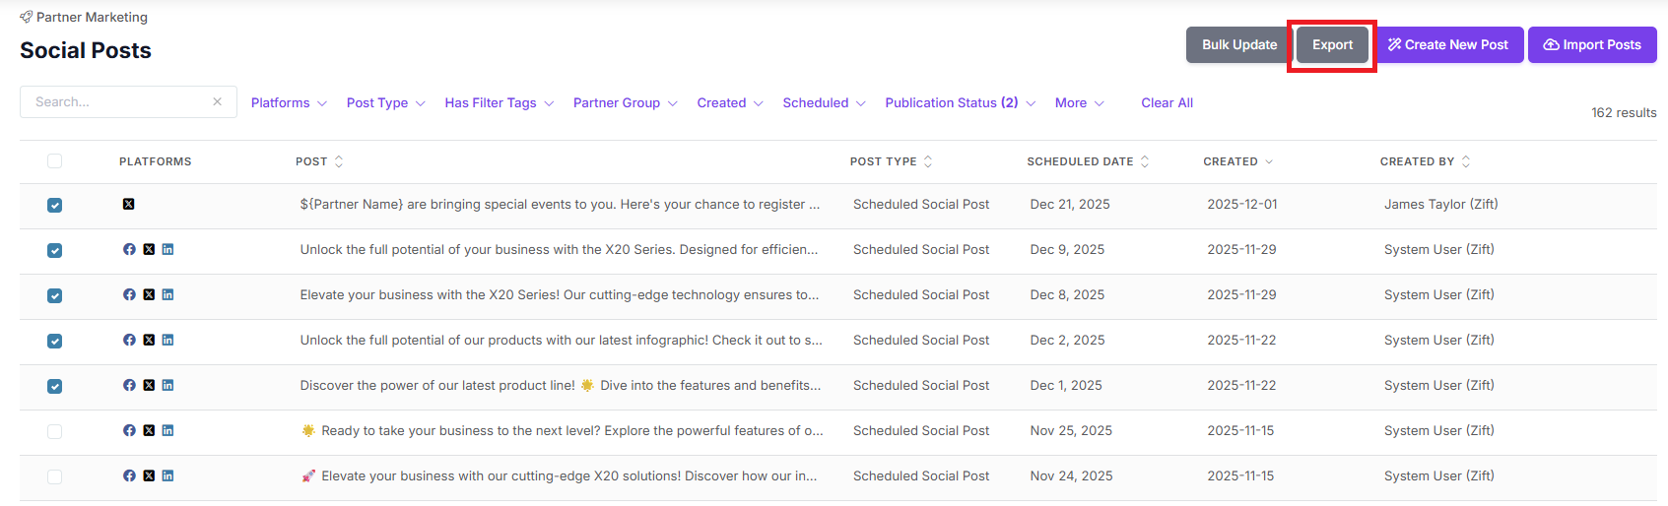
Task: Click the X platform icon in James Taylor row
Action: tap(129, 204)
